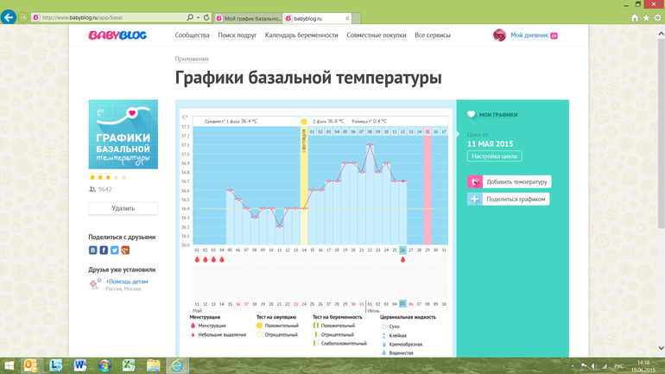Click the temperature point on day 22
This screenshot has height=374, width=665.
[x=370, y=144]
